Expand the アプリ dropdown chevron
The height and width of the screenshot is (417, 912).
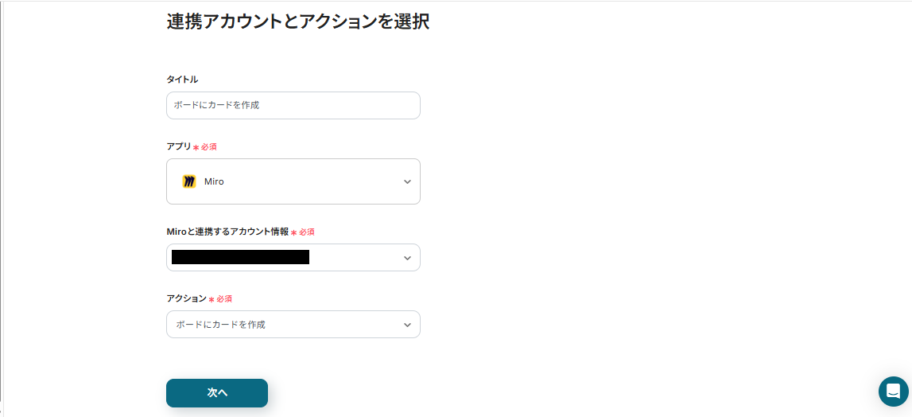407,181
